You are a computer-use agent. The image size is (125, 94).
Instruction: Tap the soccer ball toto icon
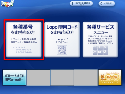tap(106, 52)
